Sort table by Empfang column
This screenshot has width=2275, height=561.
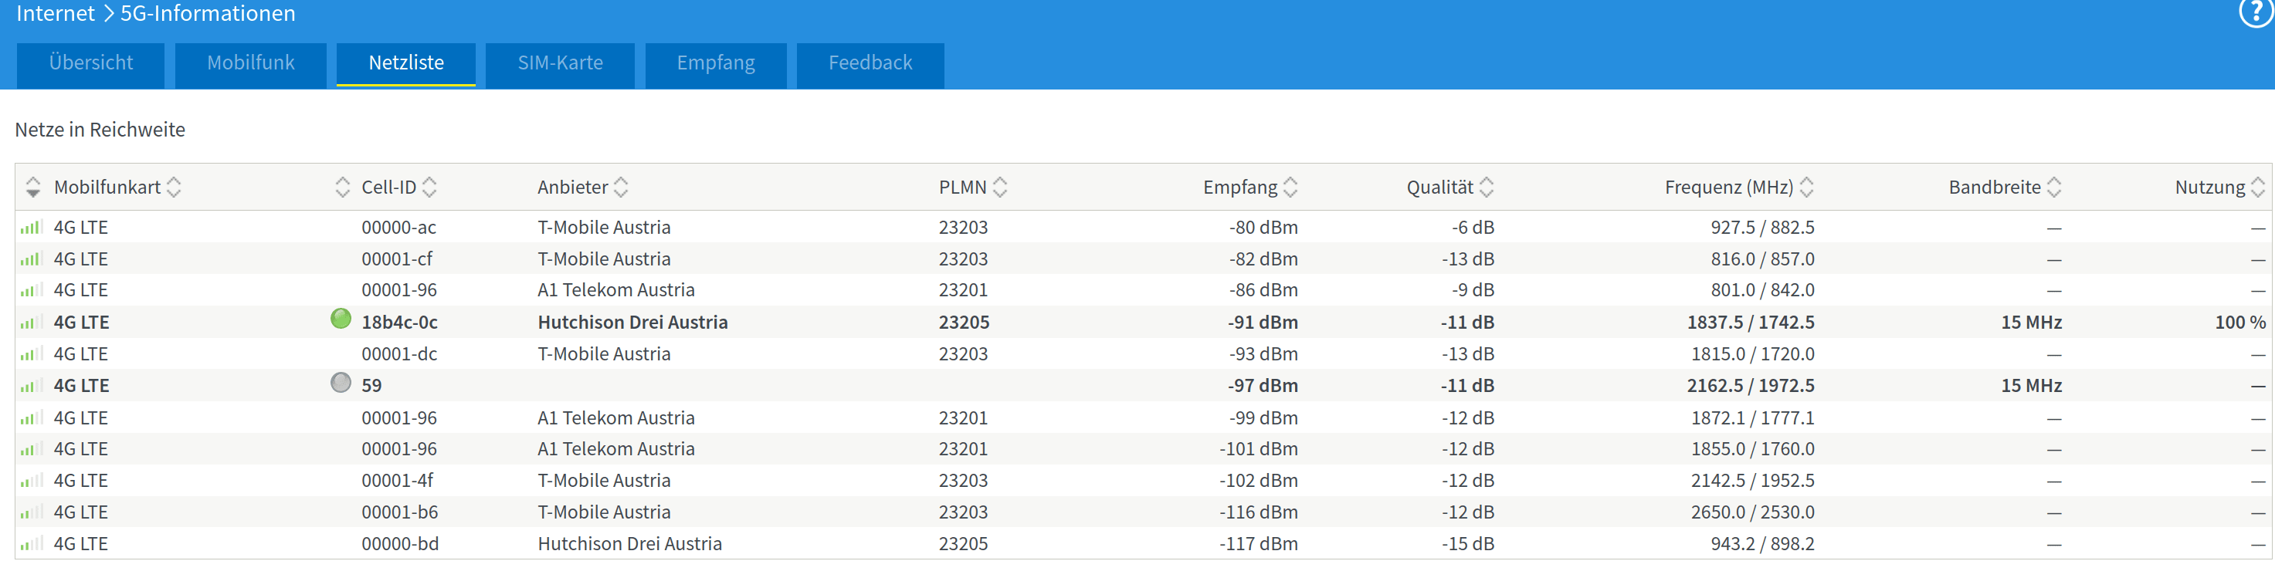pos(1290,187)
